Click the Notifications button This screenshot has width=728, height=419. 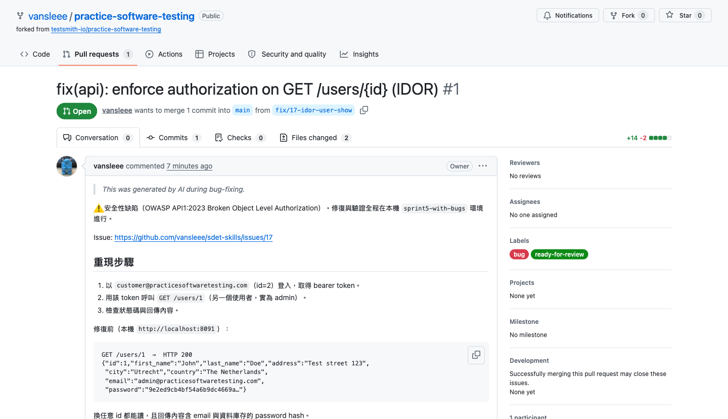click(x=568, y=15)
